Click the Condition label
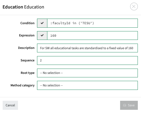Viewport: 141px width, 113px height. (x=28, y=23)
